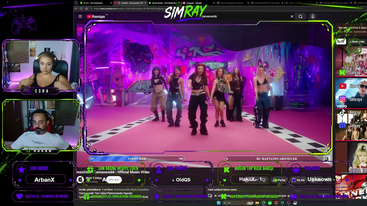Replay live chat via 'Canlı sohbeti tekrar oynat'
The height and width of the screenshot is (206, 367).
(222, 190)
